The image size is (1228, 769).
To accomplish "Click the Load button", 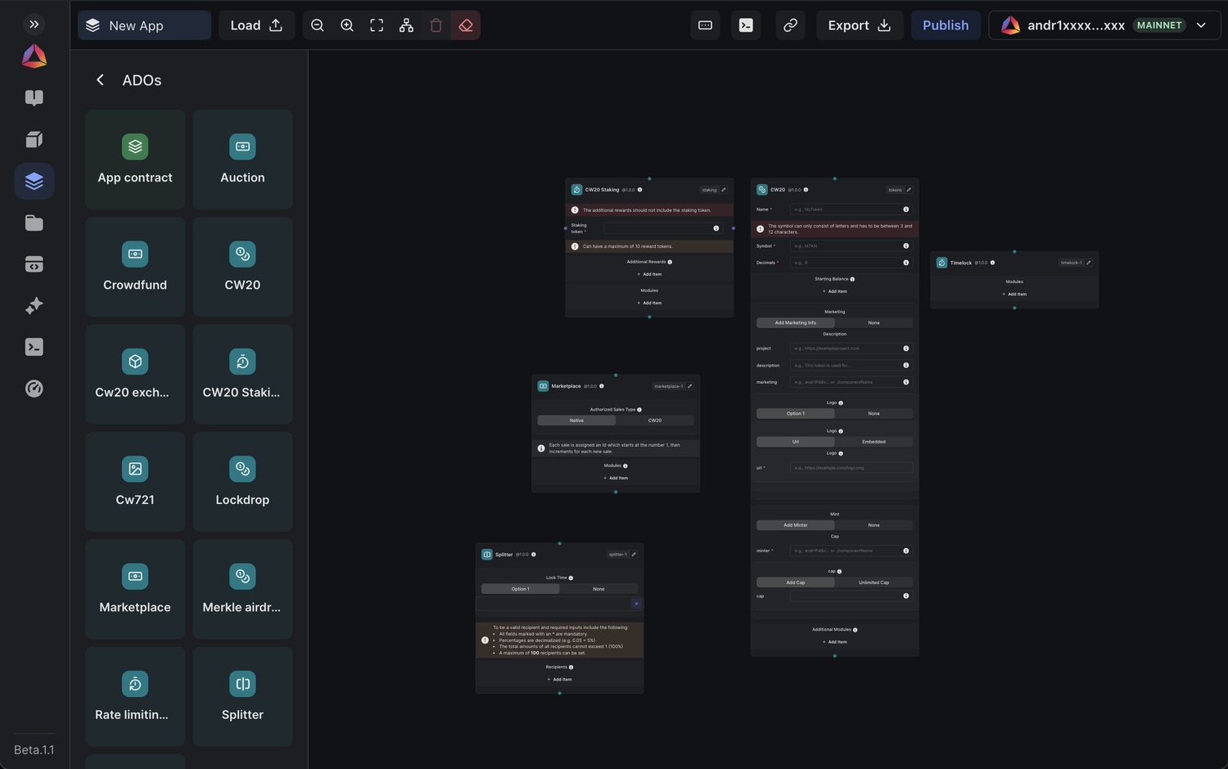I will pyautogui.click(x=256, y=25).
